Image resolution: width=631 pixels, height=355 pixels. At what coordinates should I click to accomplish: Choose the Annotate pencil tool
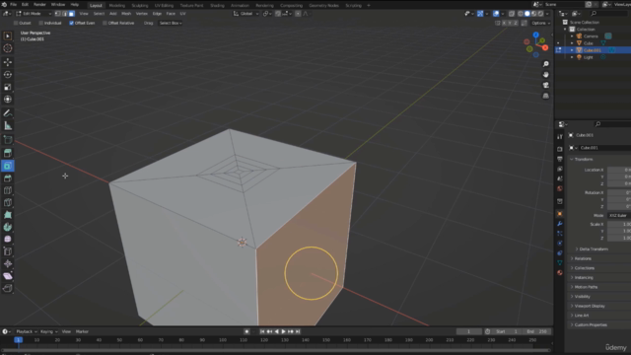click(8, 113)
